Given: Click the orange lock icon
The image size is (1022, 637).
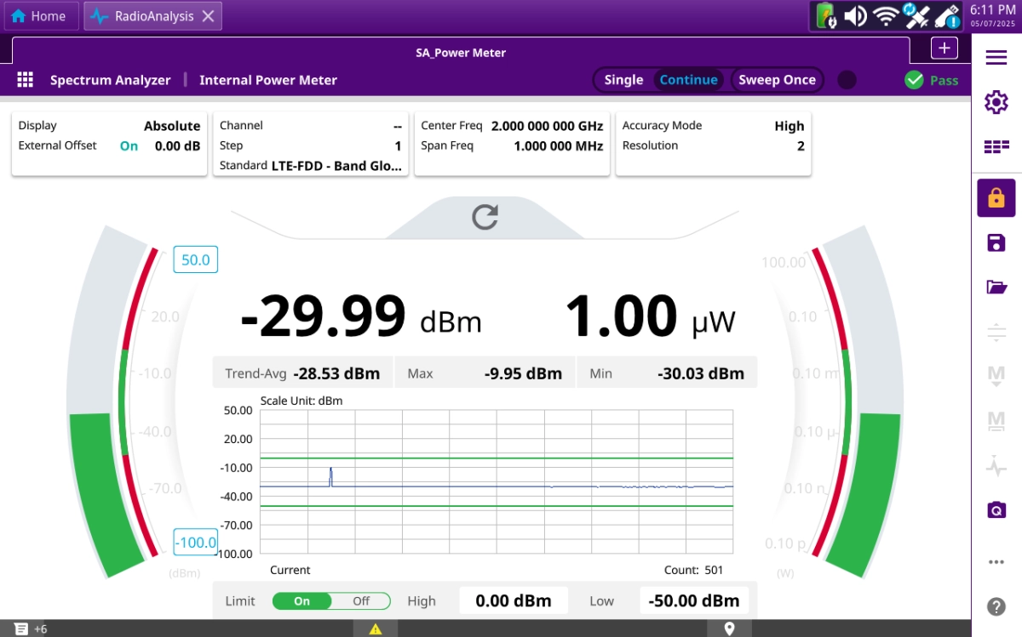Looking at the screenshot, I should click(996, 198).
